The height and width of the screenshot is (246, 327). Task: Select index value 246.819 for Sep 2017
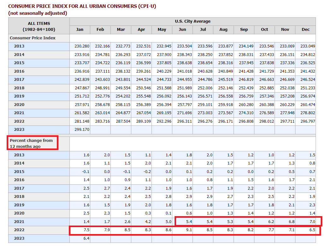point(246,80)
